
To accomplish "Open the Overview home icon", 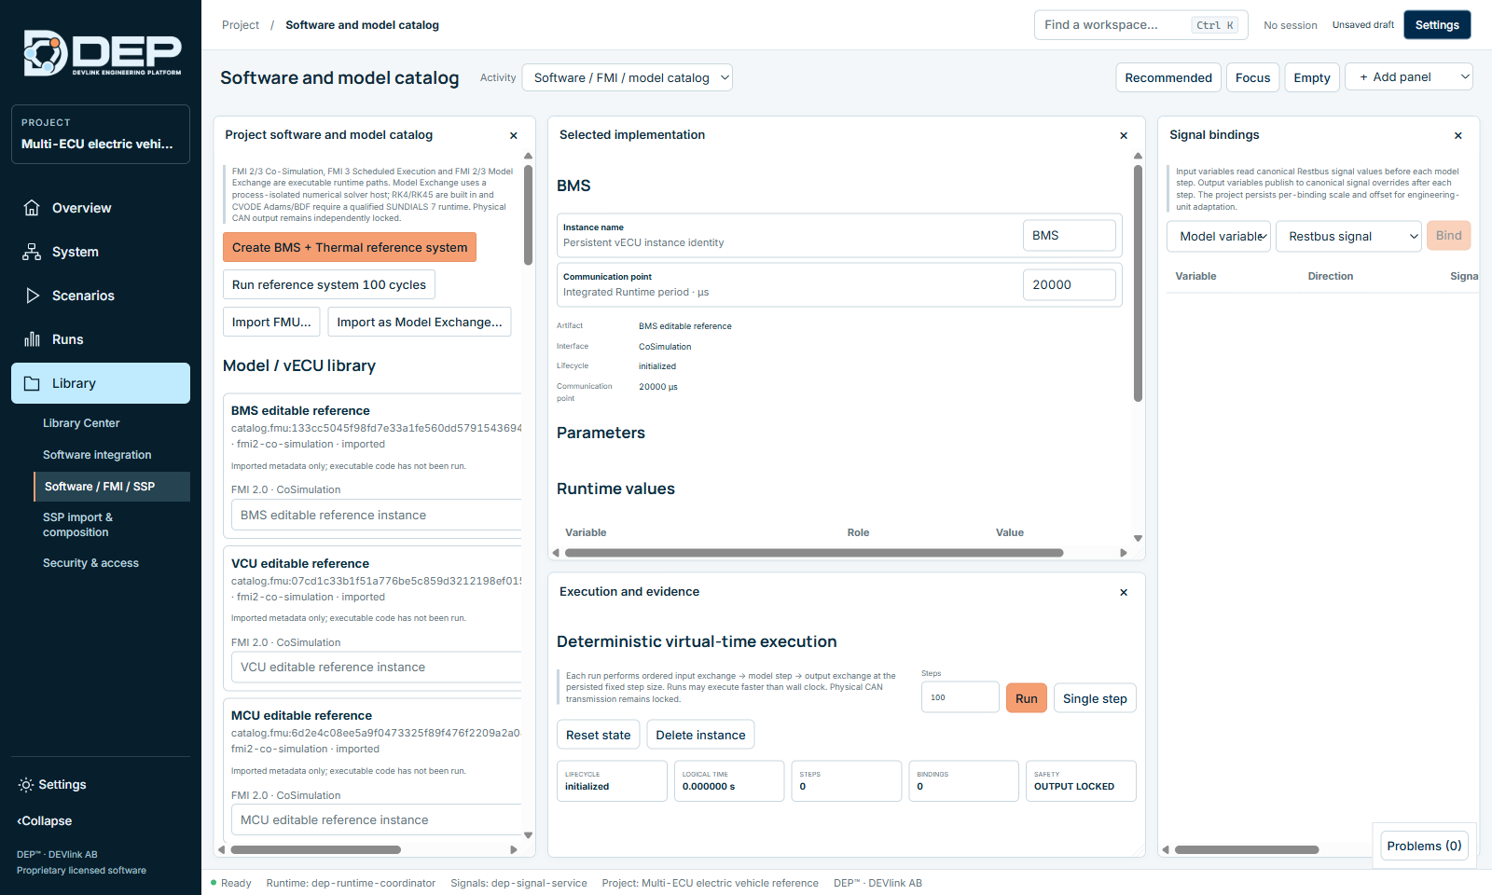I will pos(32,208).
